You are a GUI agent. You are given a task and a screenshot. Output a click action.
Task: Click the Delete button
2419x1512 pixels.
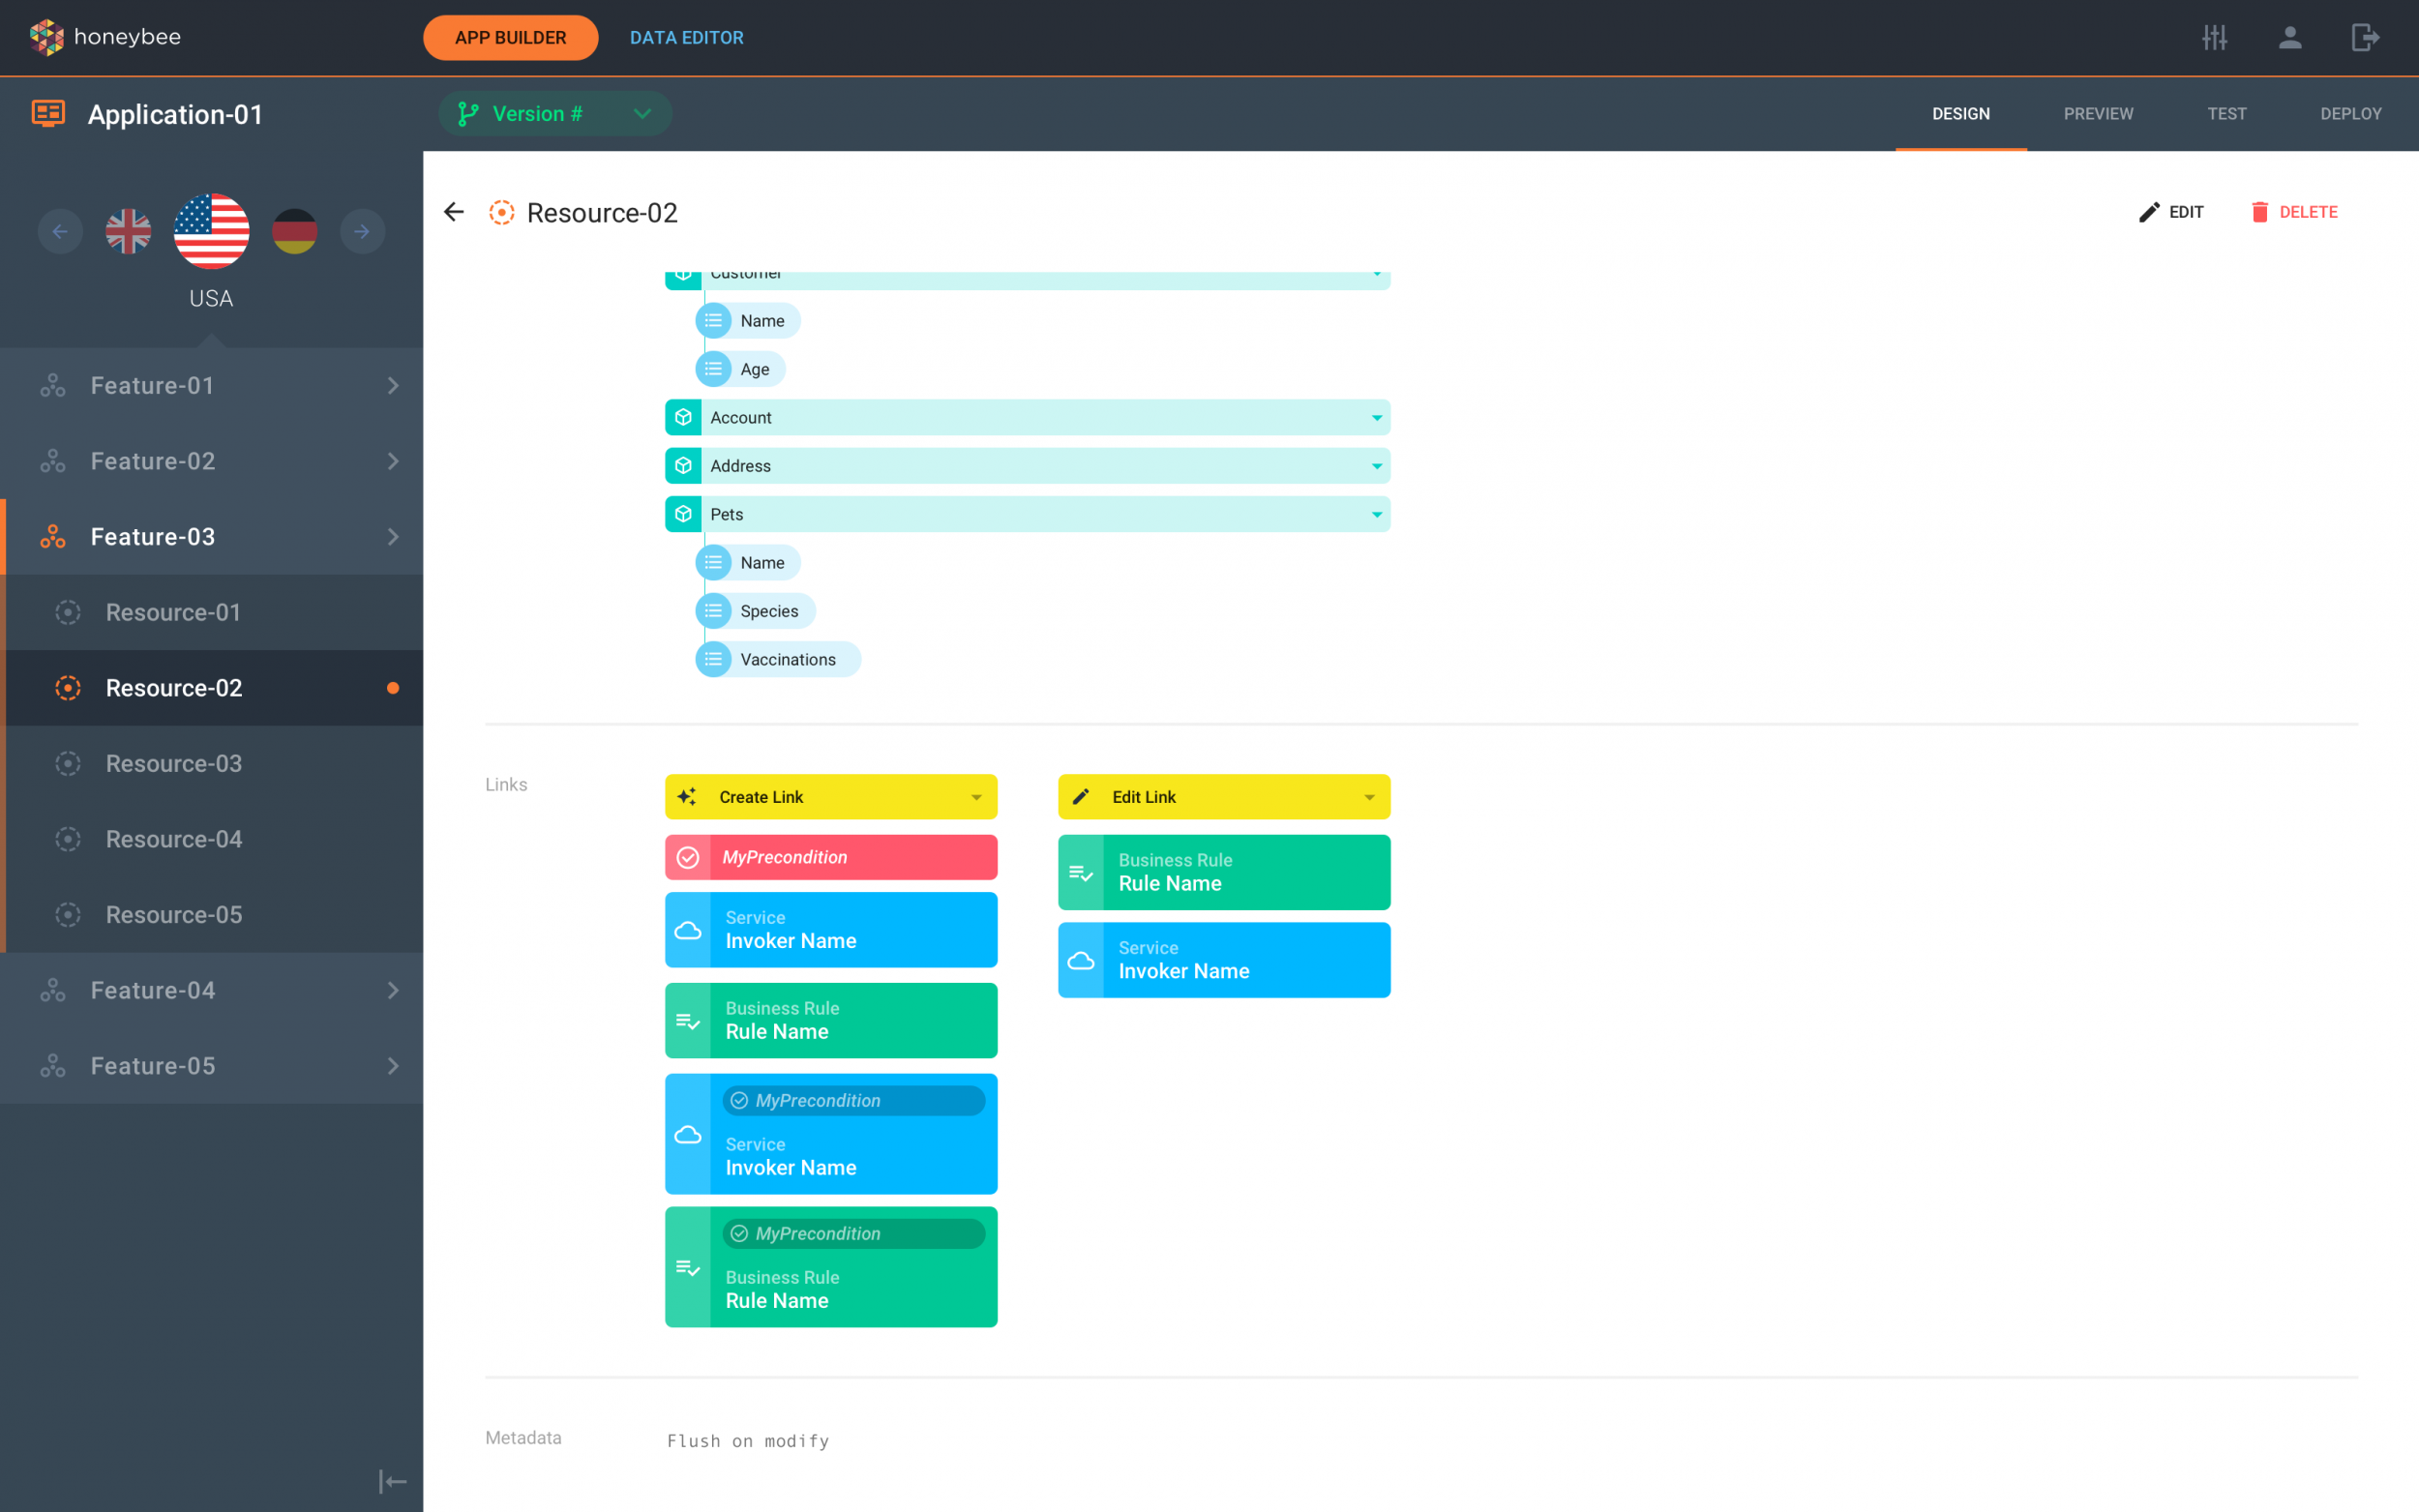(x=2293, y=212)
